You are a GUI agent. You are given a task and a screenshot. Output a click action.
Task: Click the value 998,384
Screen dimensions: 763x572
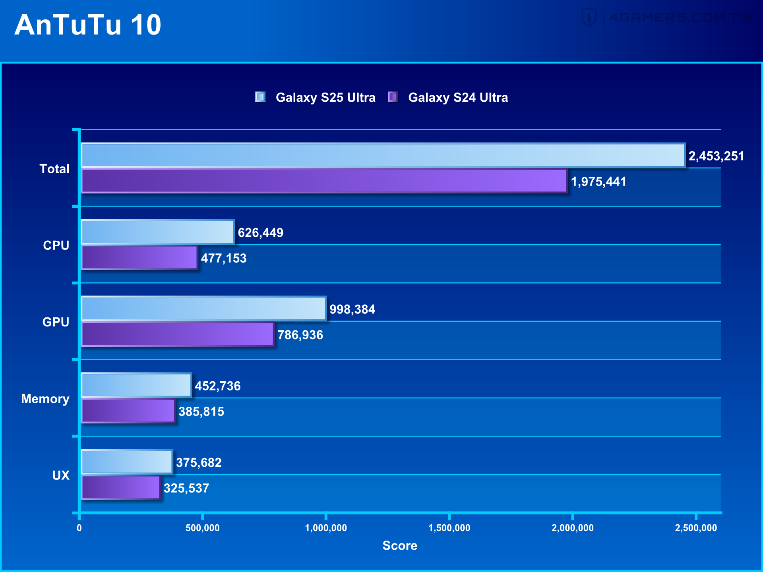(352, 309)
